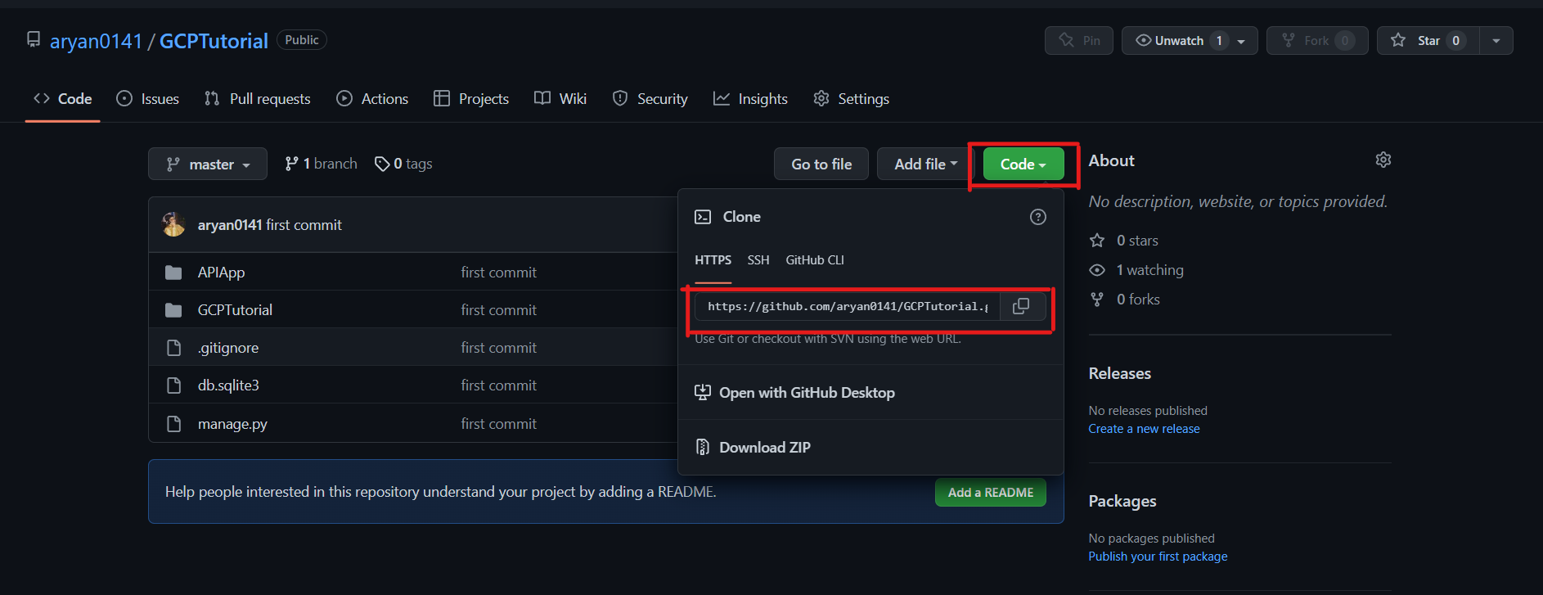Open the 0 stars link

[x=1123, y=240]
